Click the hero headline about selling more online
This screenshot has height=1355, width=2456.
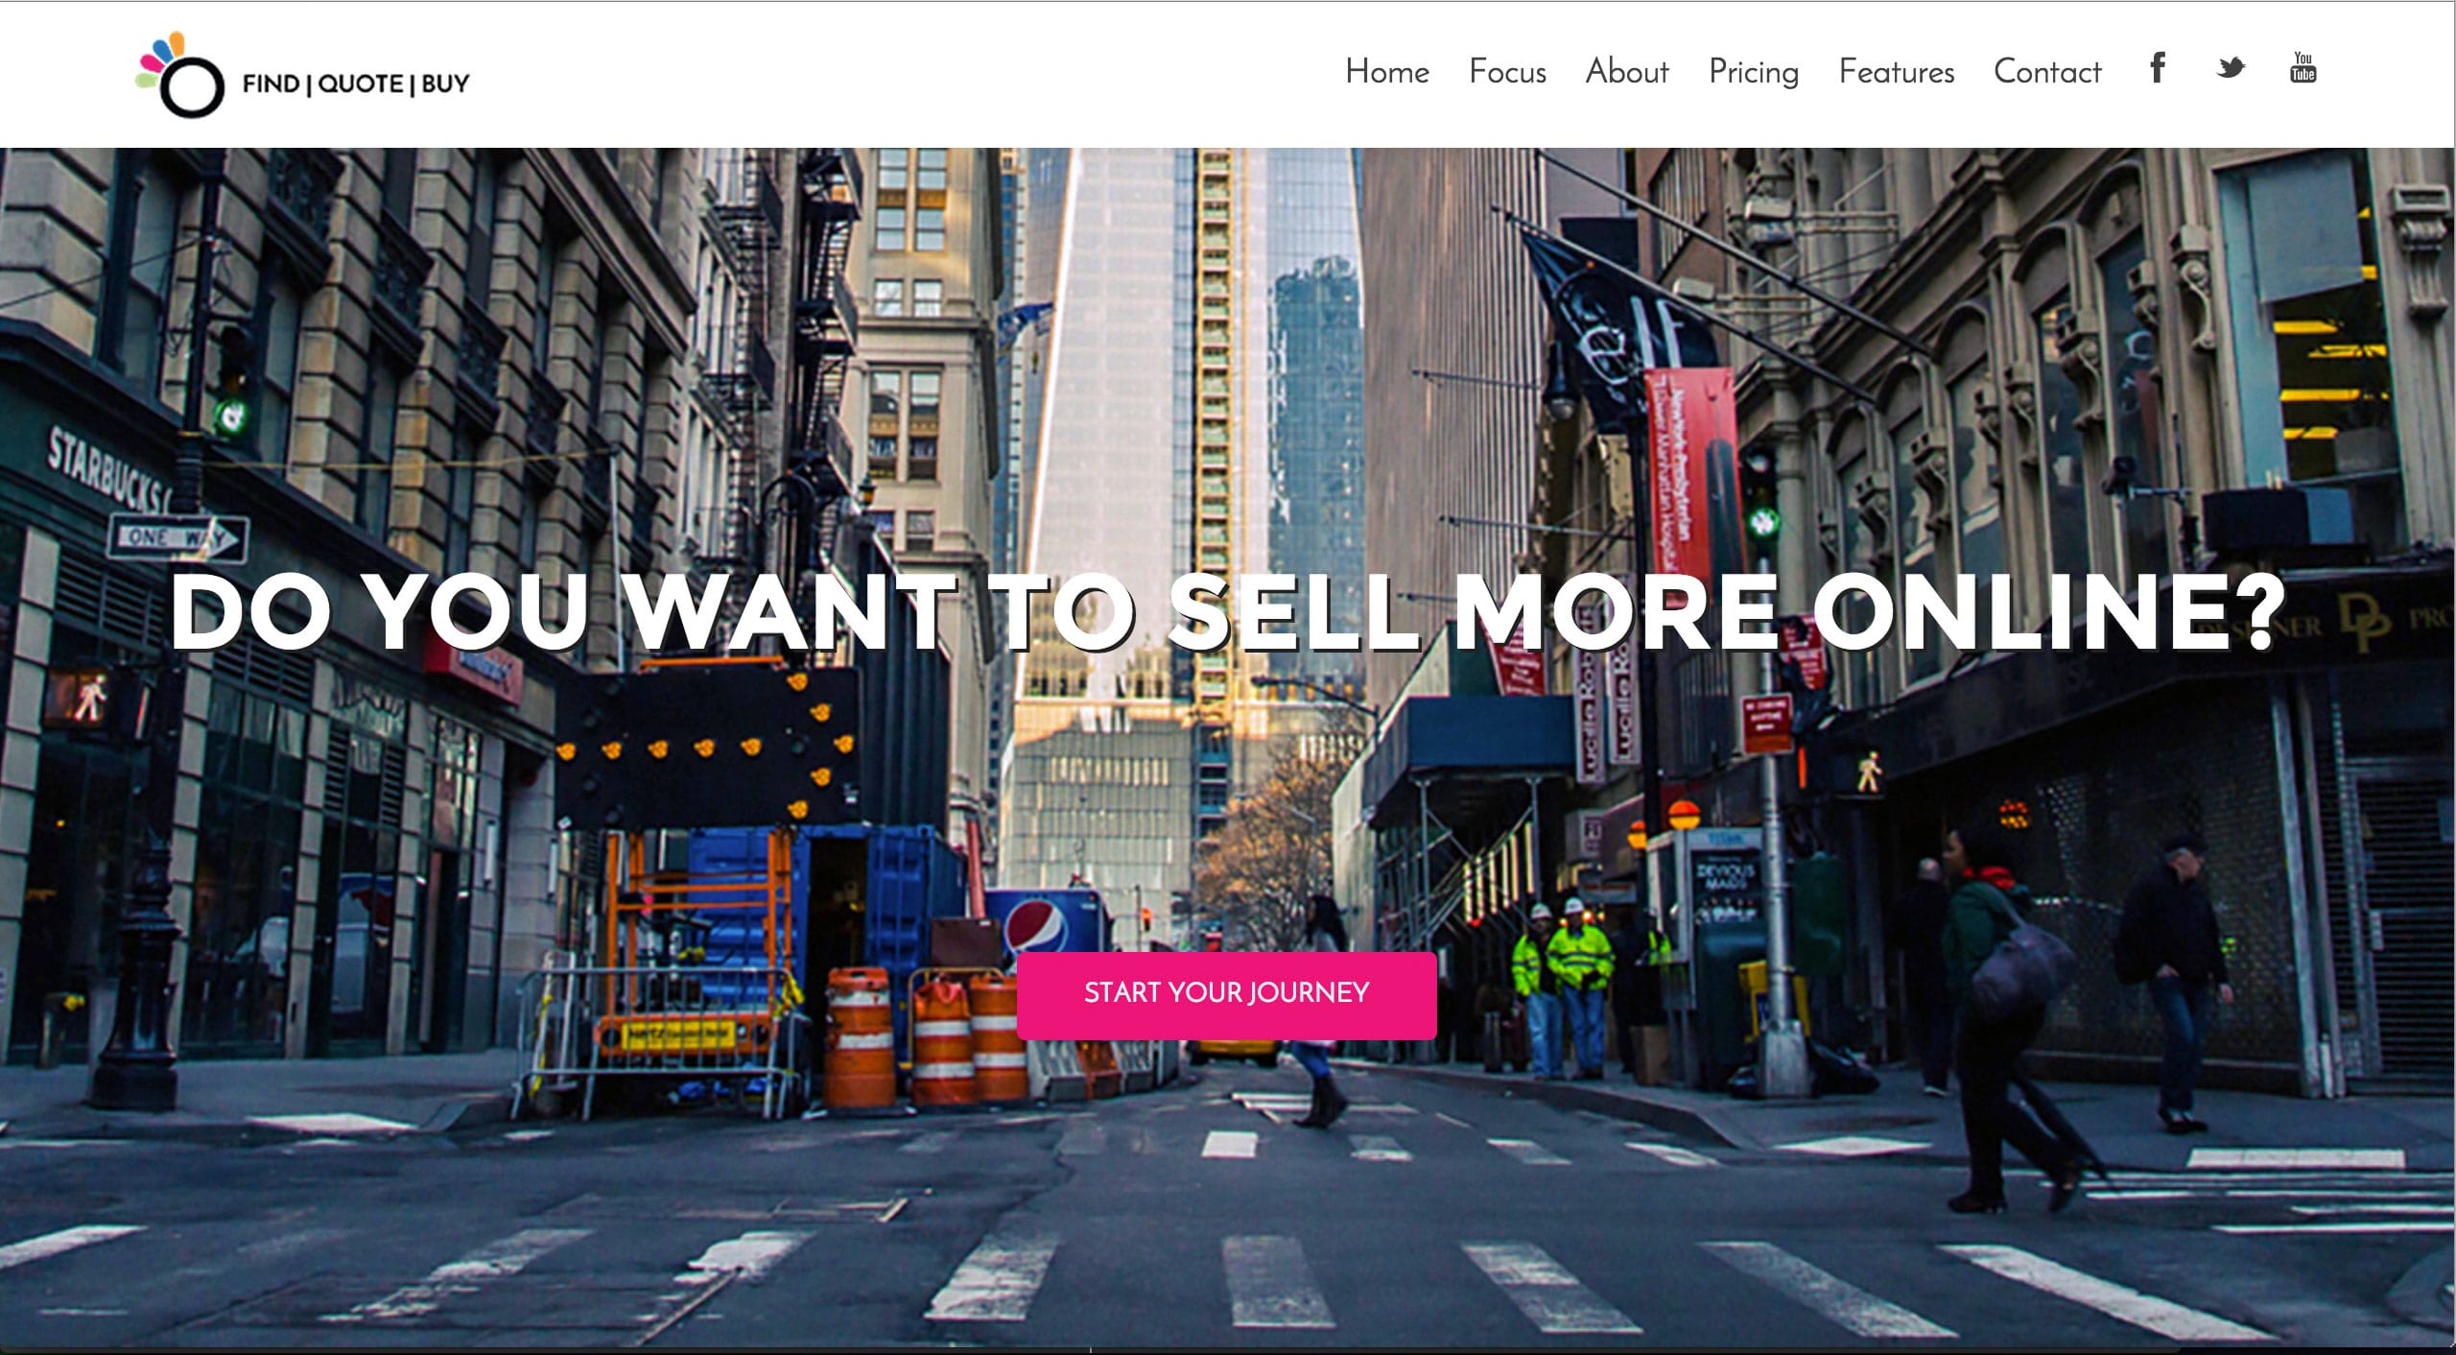(x=1227, y=612)
